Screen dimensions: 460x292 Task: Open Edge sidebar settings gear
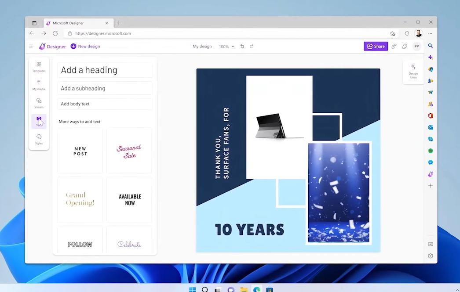tap(431, 256)
